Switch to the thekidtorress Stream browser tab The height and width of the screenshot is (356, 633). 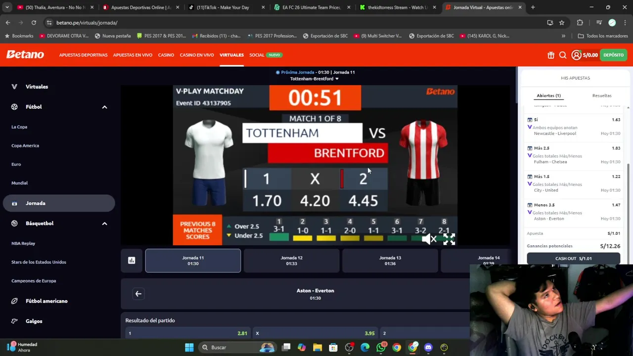point(398,7)
